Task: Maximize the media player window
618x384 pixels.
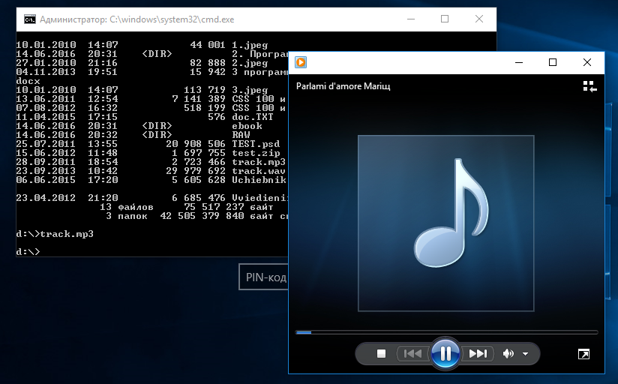Action: coord(553,62)
